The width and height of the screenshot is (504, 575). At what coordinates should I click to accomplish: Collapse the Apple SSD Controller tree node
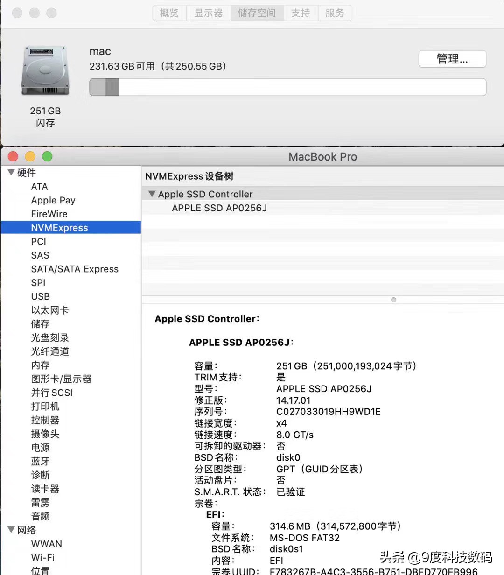click(x=152, y=194)
